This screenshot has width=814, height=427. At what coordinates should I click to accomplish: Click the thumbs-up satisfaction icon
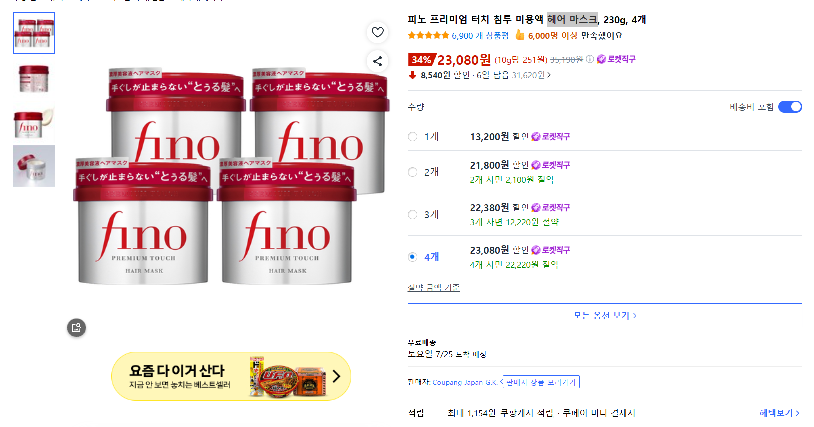520,35
